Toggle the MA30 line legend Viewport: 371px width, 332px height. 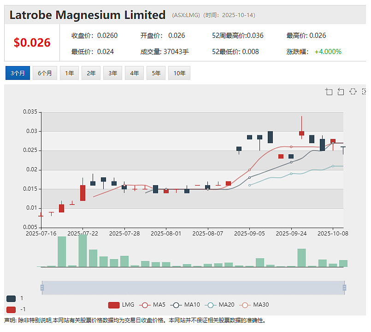pos(254,305)
